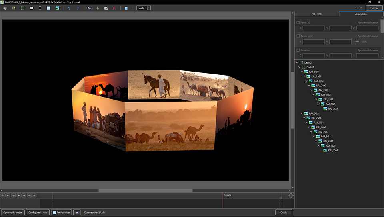Click the Mask (M) tool icon
The image size is (384, 217).
tap(14, 8)
